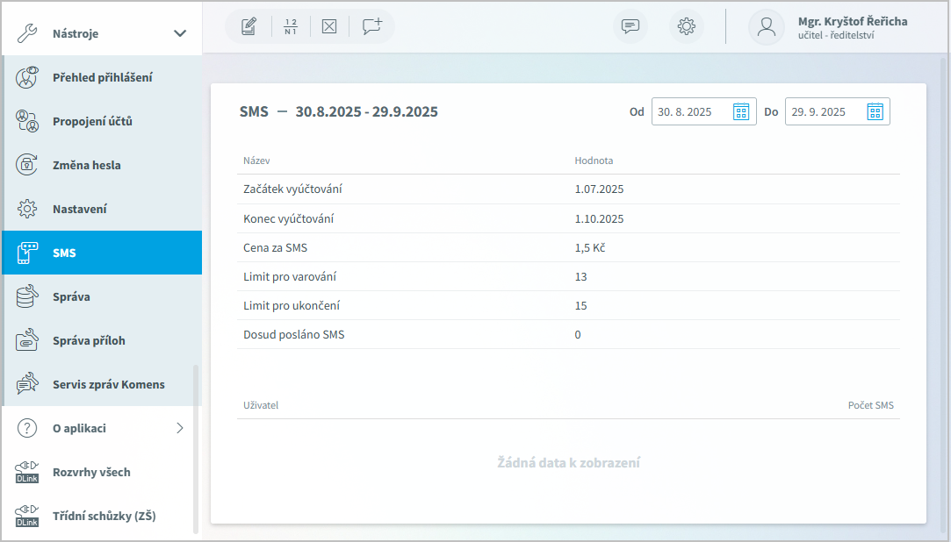
Task: Open Přehled přihlášení in sidebar
Action: click(102, 77)
